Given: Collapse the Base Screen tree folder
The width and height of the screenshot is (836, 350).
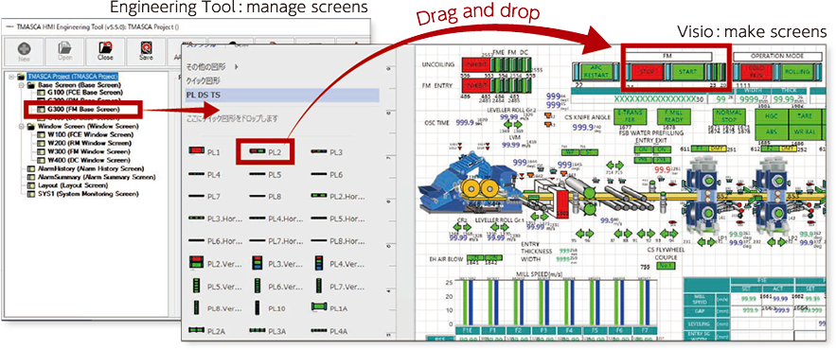Looking at the screenshot, I should point(22,85).
